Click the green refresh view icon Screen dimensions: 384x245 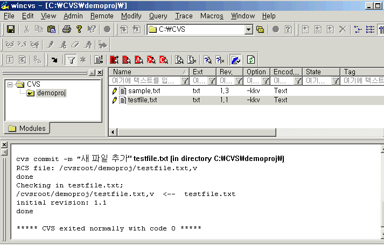point(250,59)
